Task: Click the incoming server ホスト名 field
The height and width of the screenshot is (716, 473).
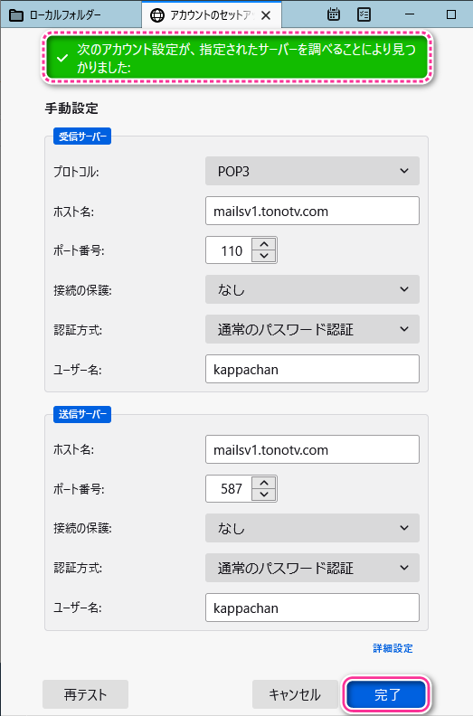Action: pyautogui.click(x=312, y=211)
